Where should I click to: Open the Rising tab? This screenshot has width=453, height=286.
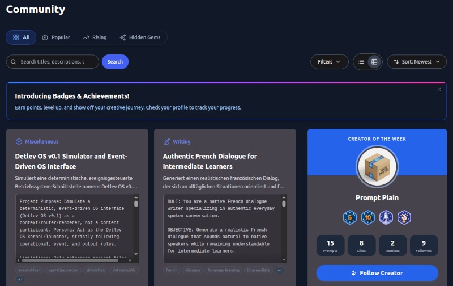point(95,37)
